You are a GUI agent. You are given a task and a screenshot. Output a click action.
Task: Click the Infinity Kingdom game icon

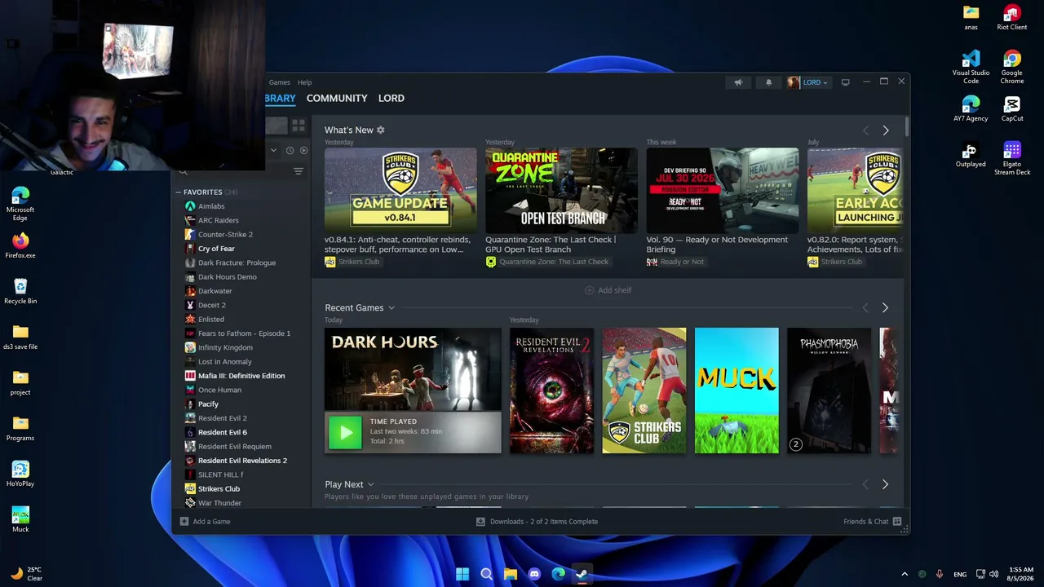click(190, 347)
